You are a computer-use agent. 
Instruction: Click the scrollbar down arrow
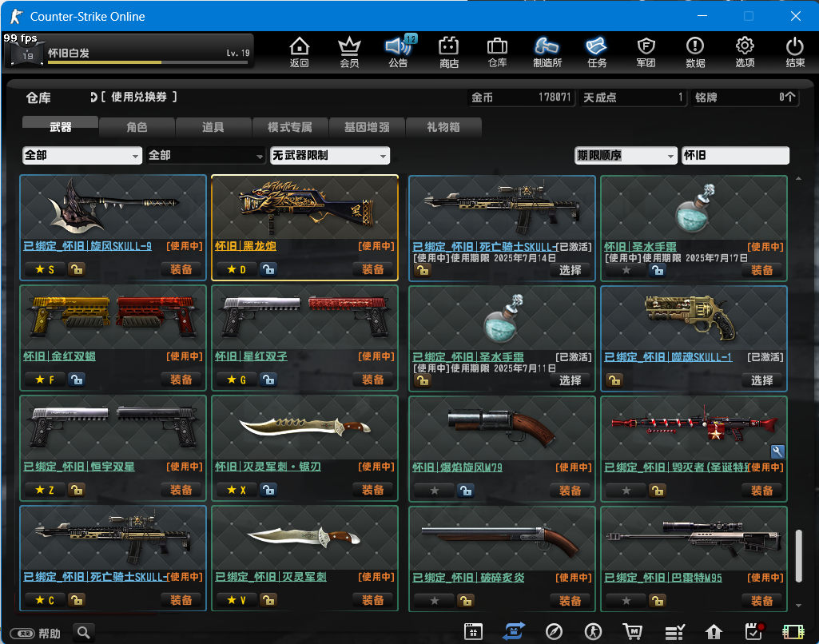tap(799, 606)
